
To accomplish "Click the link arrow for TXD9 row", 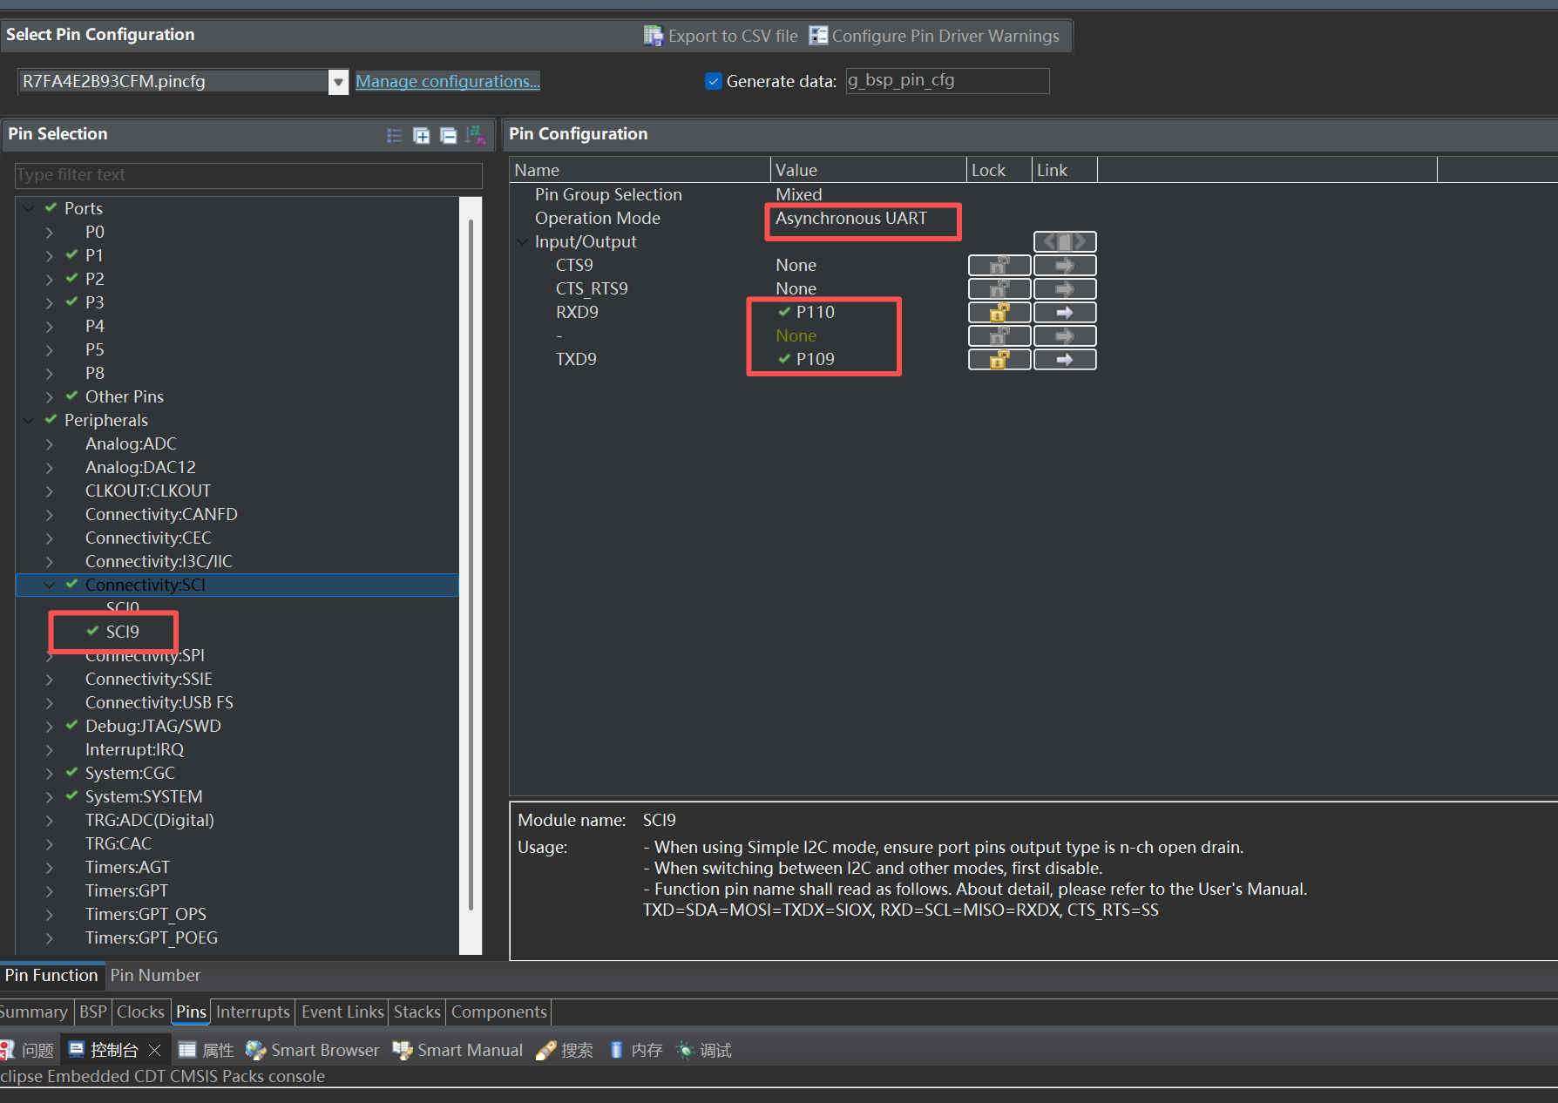I will pyautogui.click(x=1065, y=359).
